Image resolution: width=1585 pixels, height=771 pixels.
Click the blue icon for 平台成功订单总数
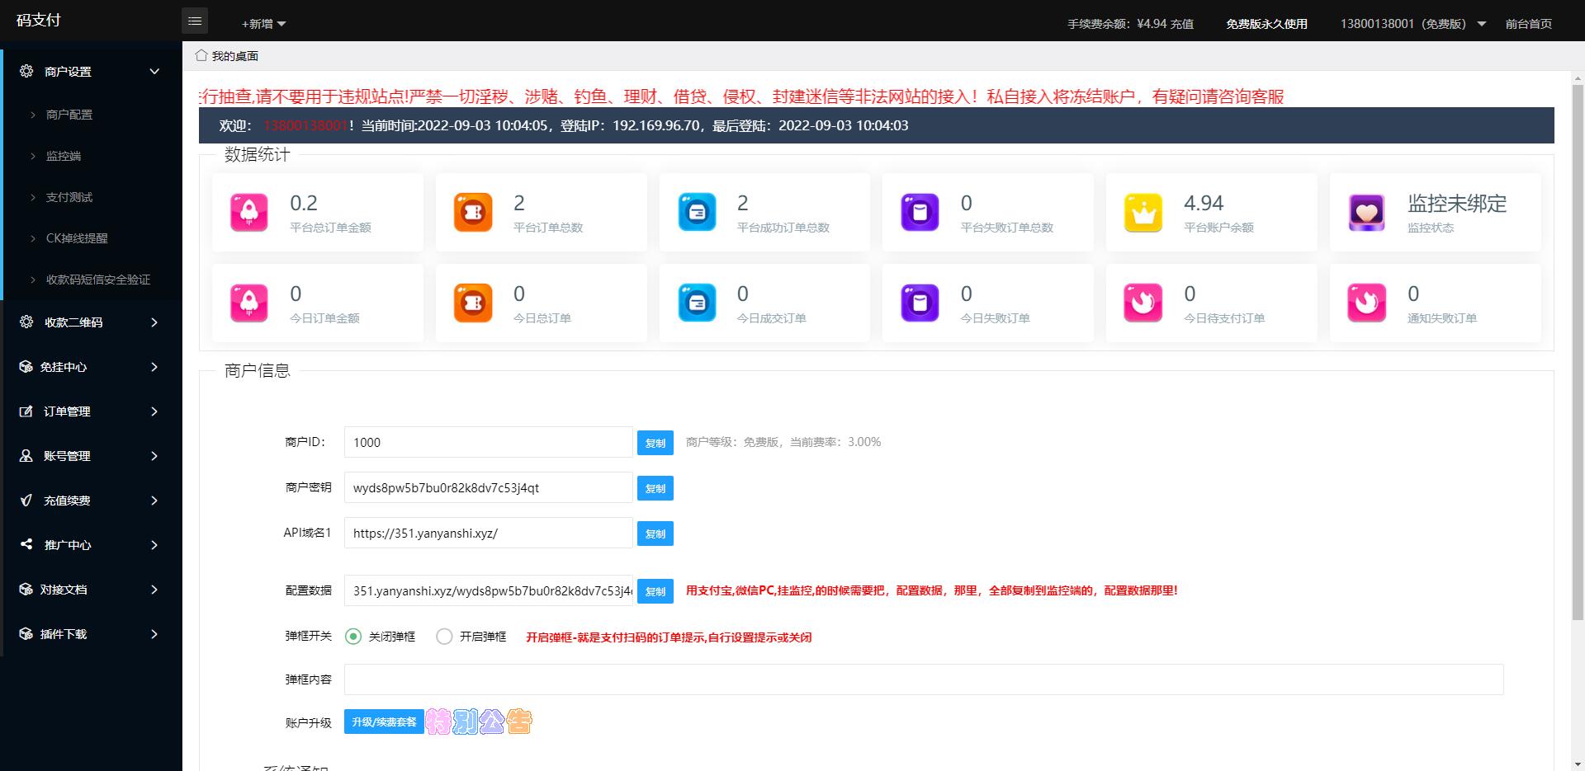(697, 213)
